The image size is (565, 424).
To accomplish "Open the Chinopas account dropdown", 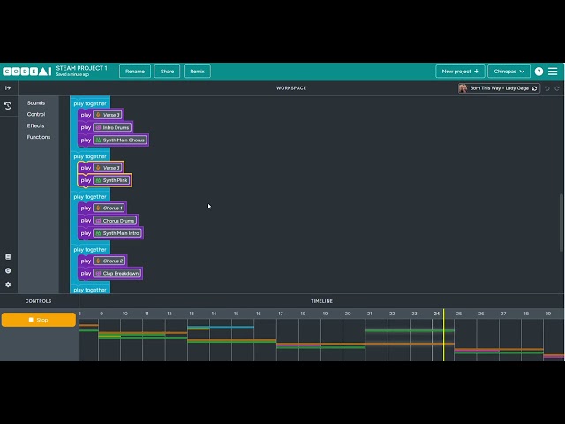I will click(508, 72).
